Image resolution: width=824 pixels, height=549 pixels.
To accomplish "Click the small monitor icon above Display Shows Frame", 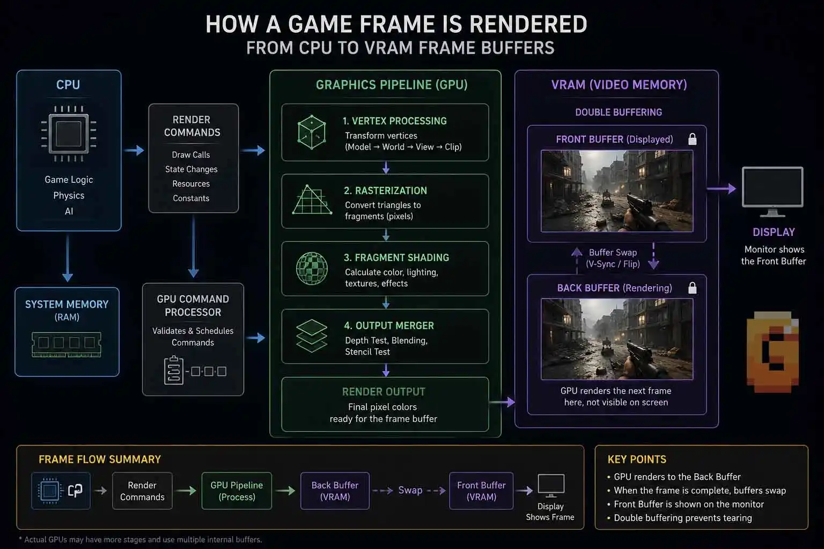I will tap(551, 486).
